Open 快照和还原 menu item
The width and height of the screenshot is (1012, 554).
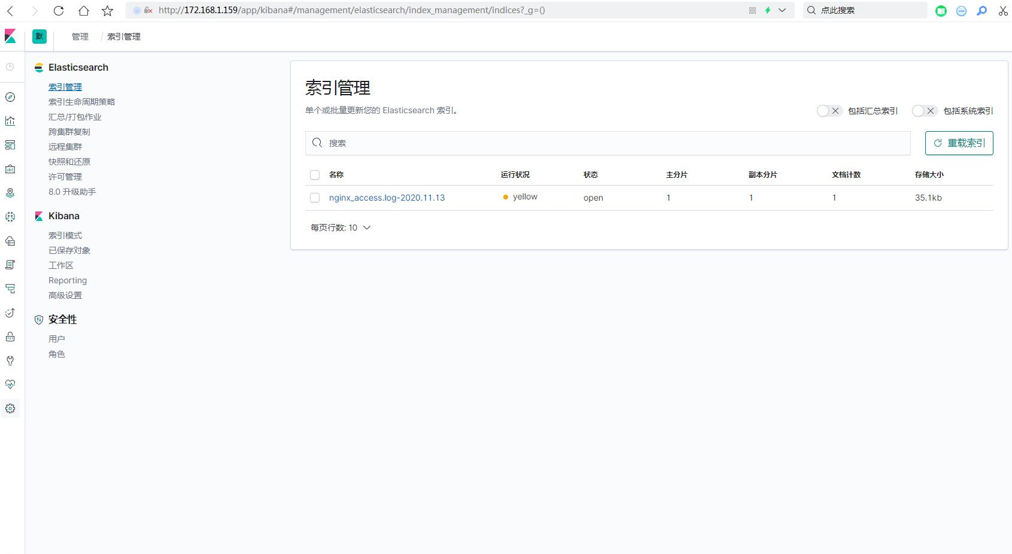click(69, 162)
